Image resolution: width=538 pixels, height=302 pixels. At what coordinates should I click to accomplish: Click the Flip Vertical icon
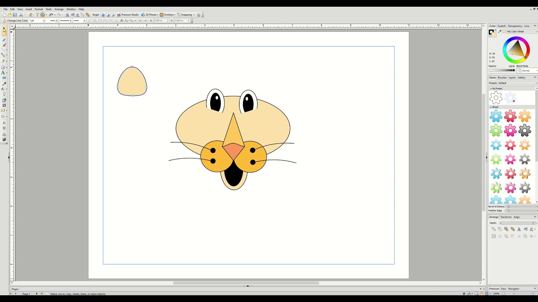click(x=73, y=15)
